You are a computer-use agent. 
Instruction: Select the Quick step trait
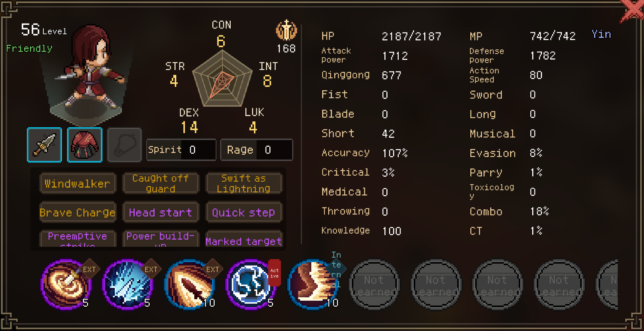[244, 212]
